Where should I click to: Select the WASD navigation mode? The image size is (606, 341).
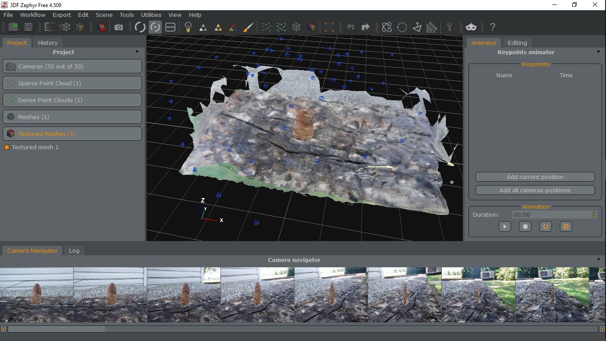[170, 27]
